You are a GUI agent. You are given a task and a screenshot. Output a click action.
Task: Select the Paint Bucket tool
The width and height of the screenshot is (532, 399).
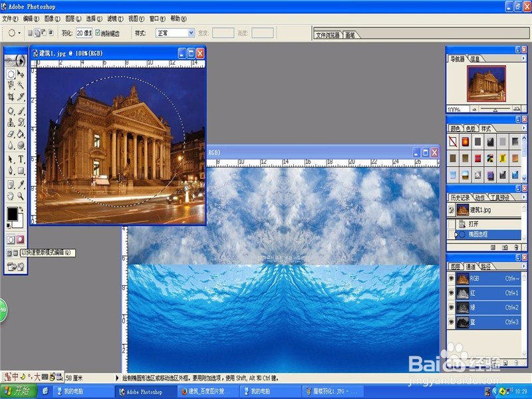coord(21,134)
